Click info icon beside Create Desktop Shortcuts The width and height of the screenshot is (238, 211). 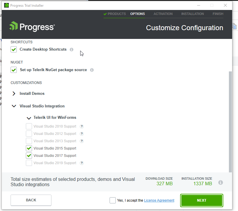[71, 49]
